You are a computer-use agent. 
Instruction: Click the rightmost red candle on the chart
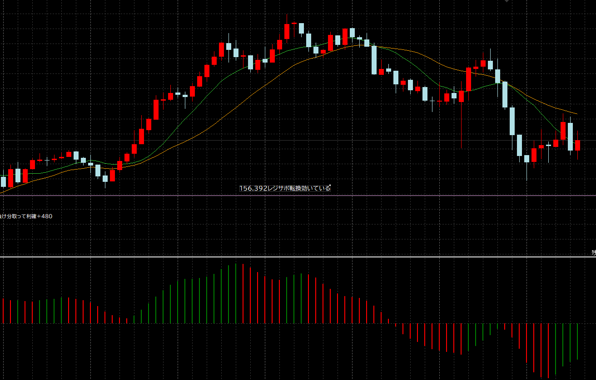577,145
